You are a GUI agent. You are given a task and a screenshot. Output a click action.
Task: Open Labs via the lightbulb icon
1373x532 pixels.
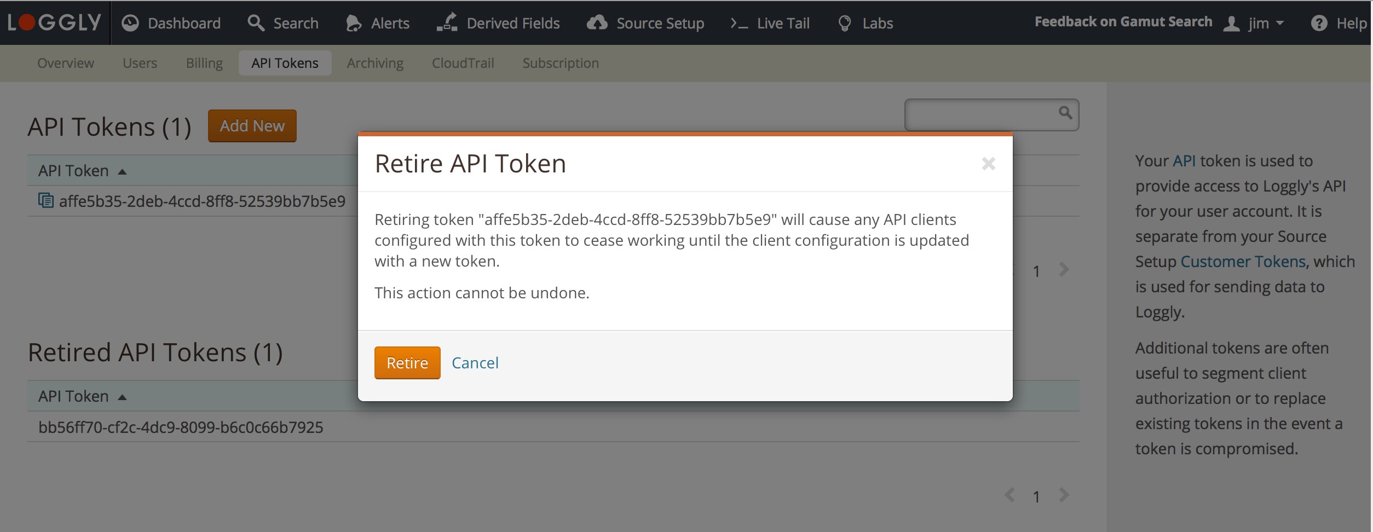coord(866,23)
